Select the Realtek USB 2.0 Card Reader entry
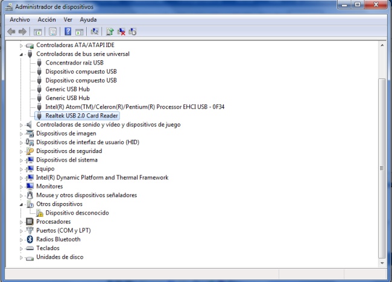This screenshot has width=392, height=282. click(x=81, y=116)
